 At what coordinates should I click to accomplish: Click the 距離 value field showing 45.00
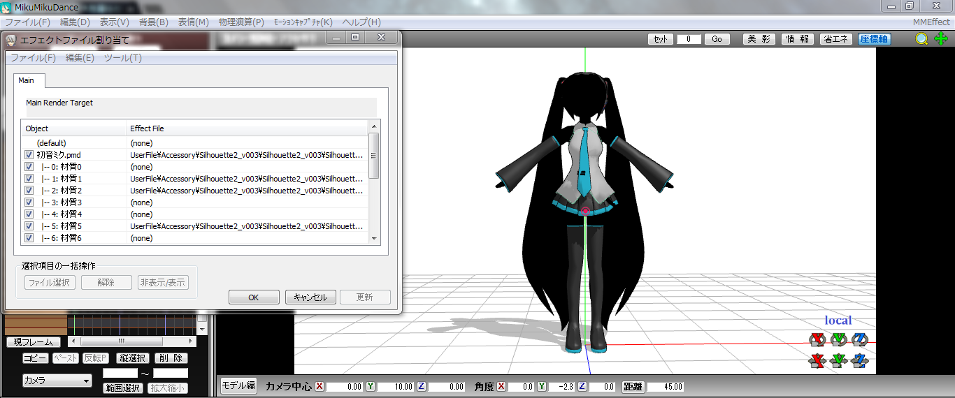pyautogui.click(x=665, y=386)
